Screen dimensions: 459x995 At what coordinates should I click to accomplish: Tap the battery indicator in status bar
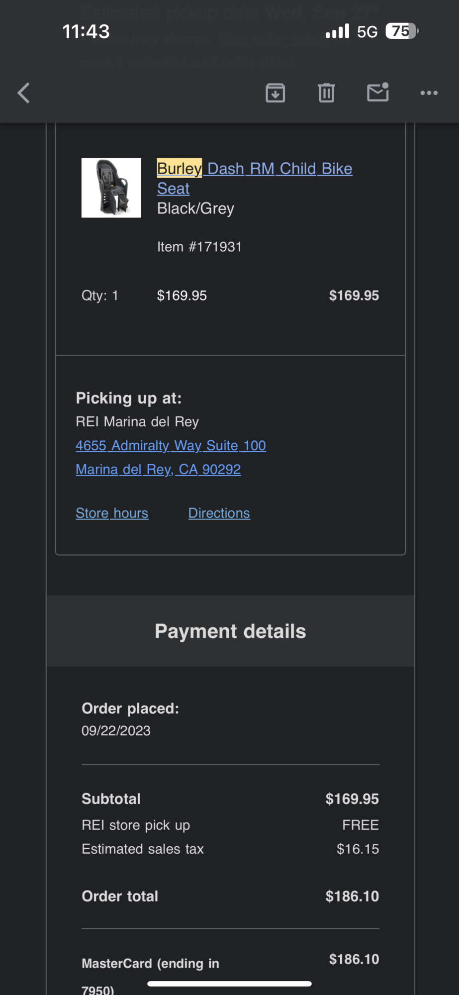click(402, 31)
